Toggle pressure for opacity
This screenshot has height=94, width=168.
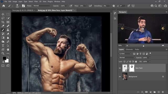[x=71, y=6]
